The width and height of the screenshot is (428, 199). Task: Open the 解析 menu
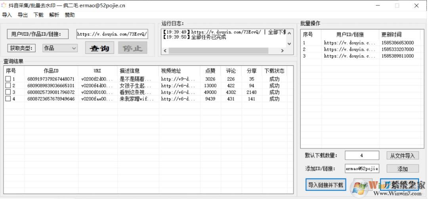point(54,15)
